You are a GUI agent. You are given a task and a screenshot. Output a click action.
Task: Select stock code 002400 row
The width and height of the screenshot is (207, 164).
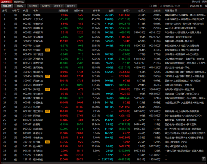[x=104, y=54]
